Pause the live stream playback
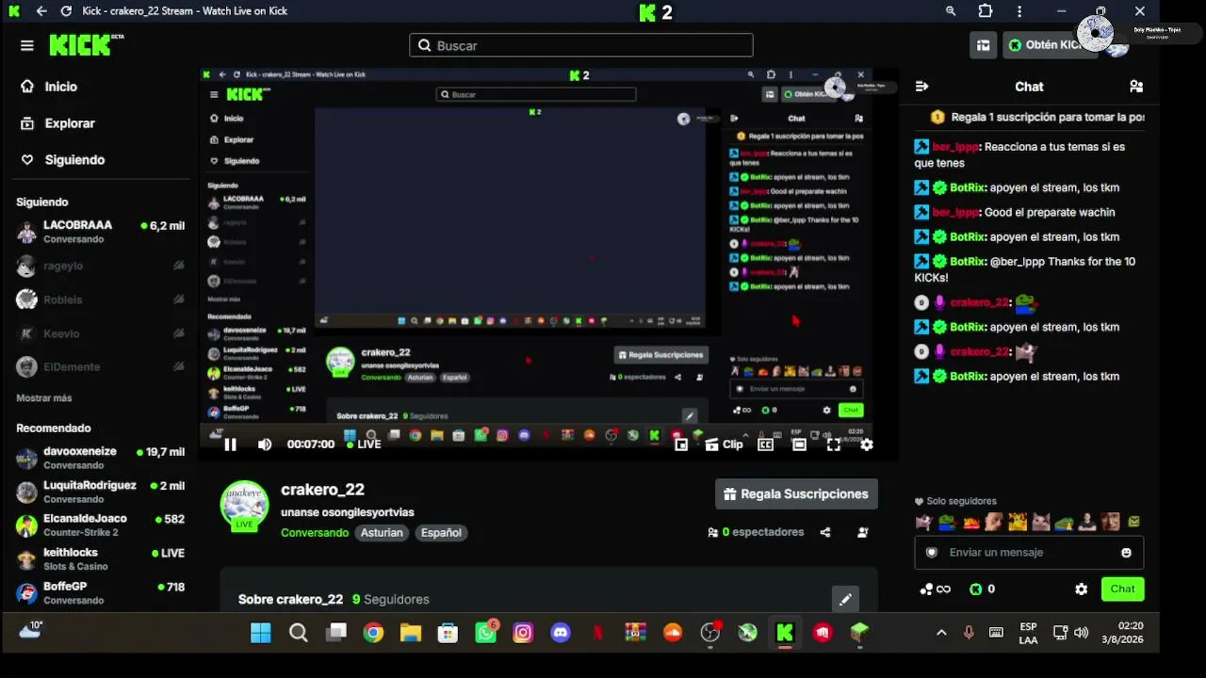The image size is (1206, 678). pyautogui.click(x=230, y=444)
